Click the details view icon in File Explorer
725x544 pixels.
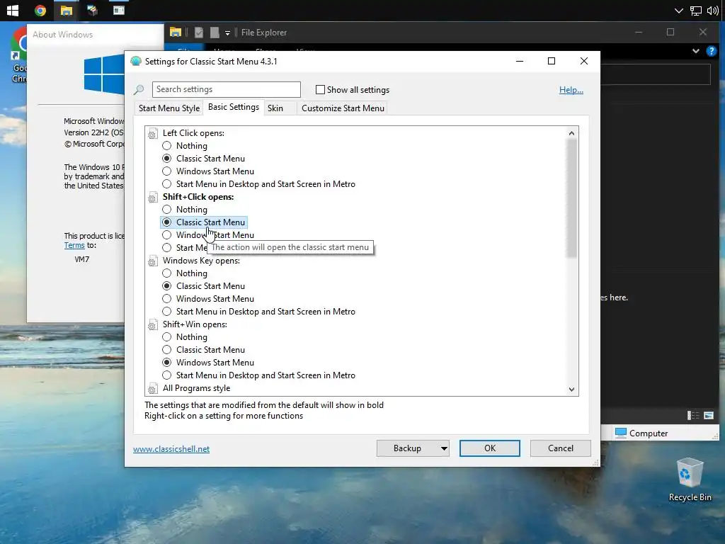tap(693, 415)
